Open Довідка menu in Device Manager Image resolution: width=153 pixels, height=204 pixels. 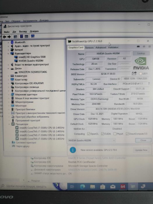point(34,31)
